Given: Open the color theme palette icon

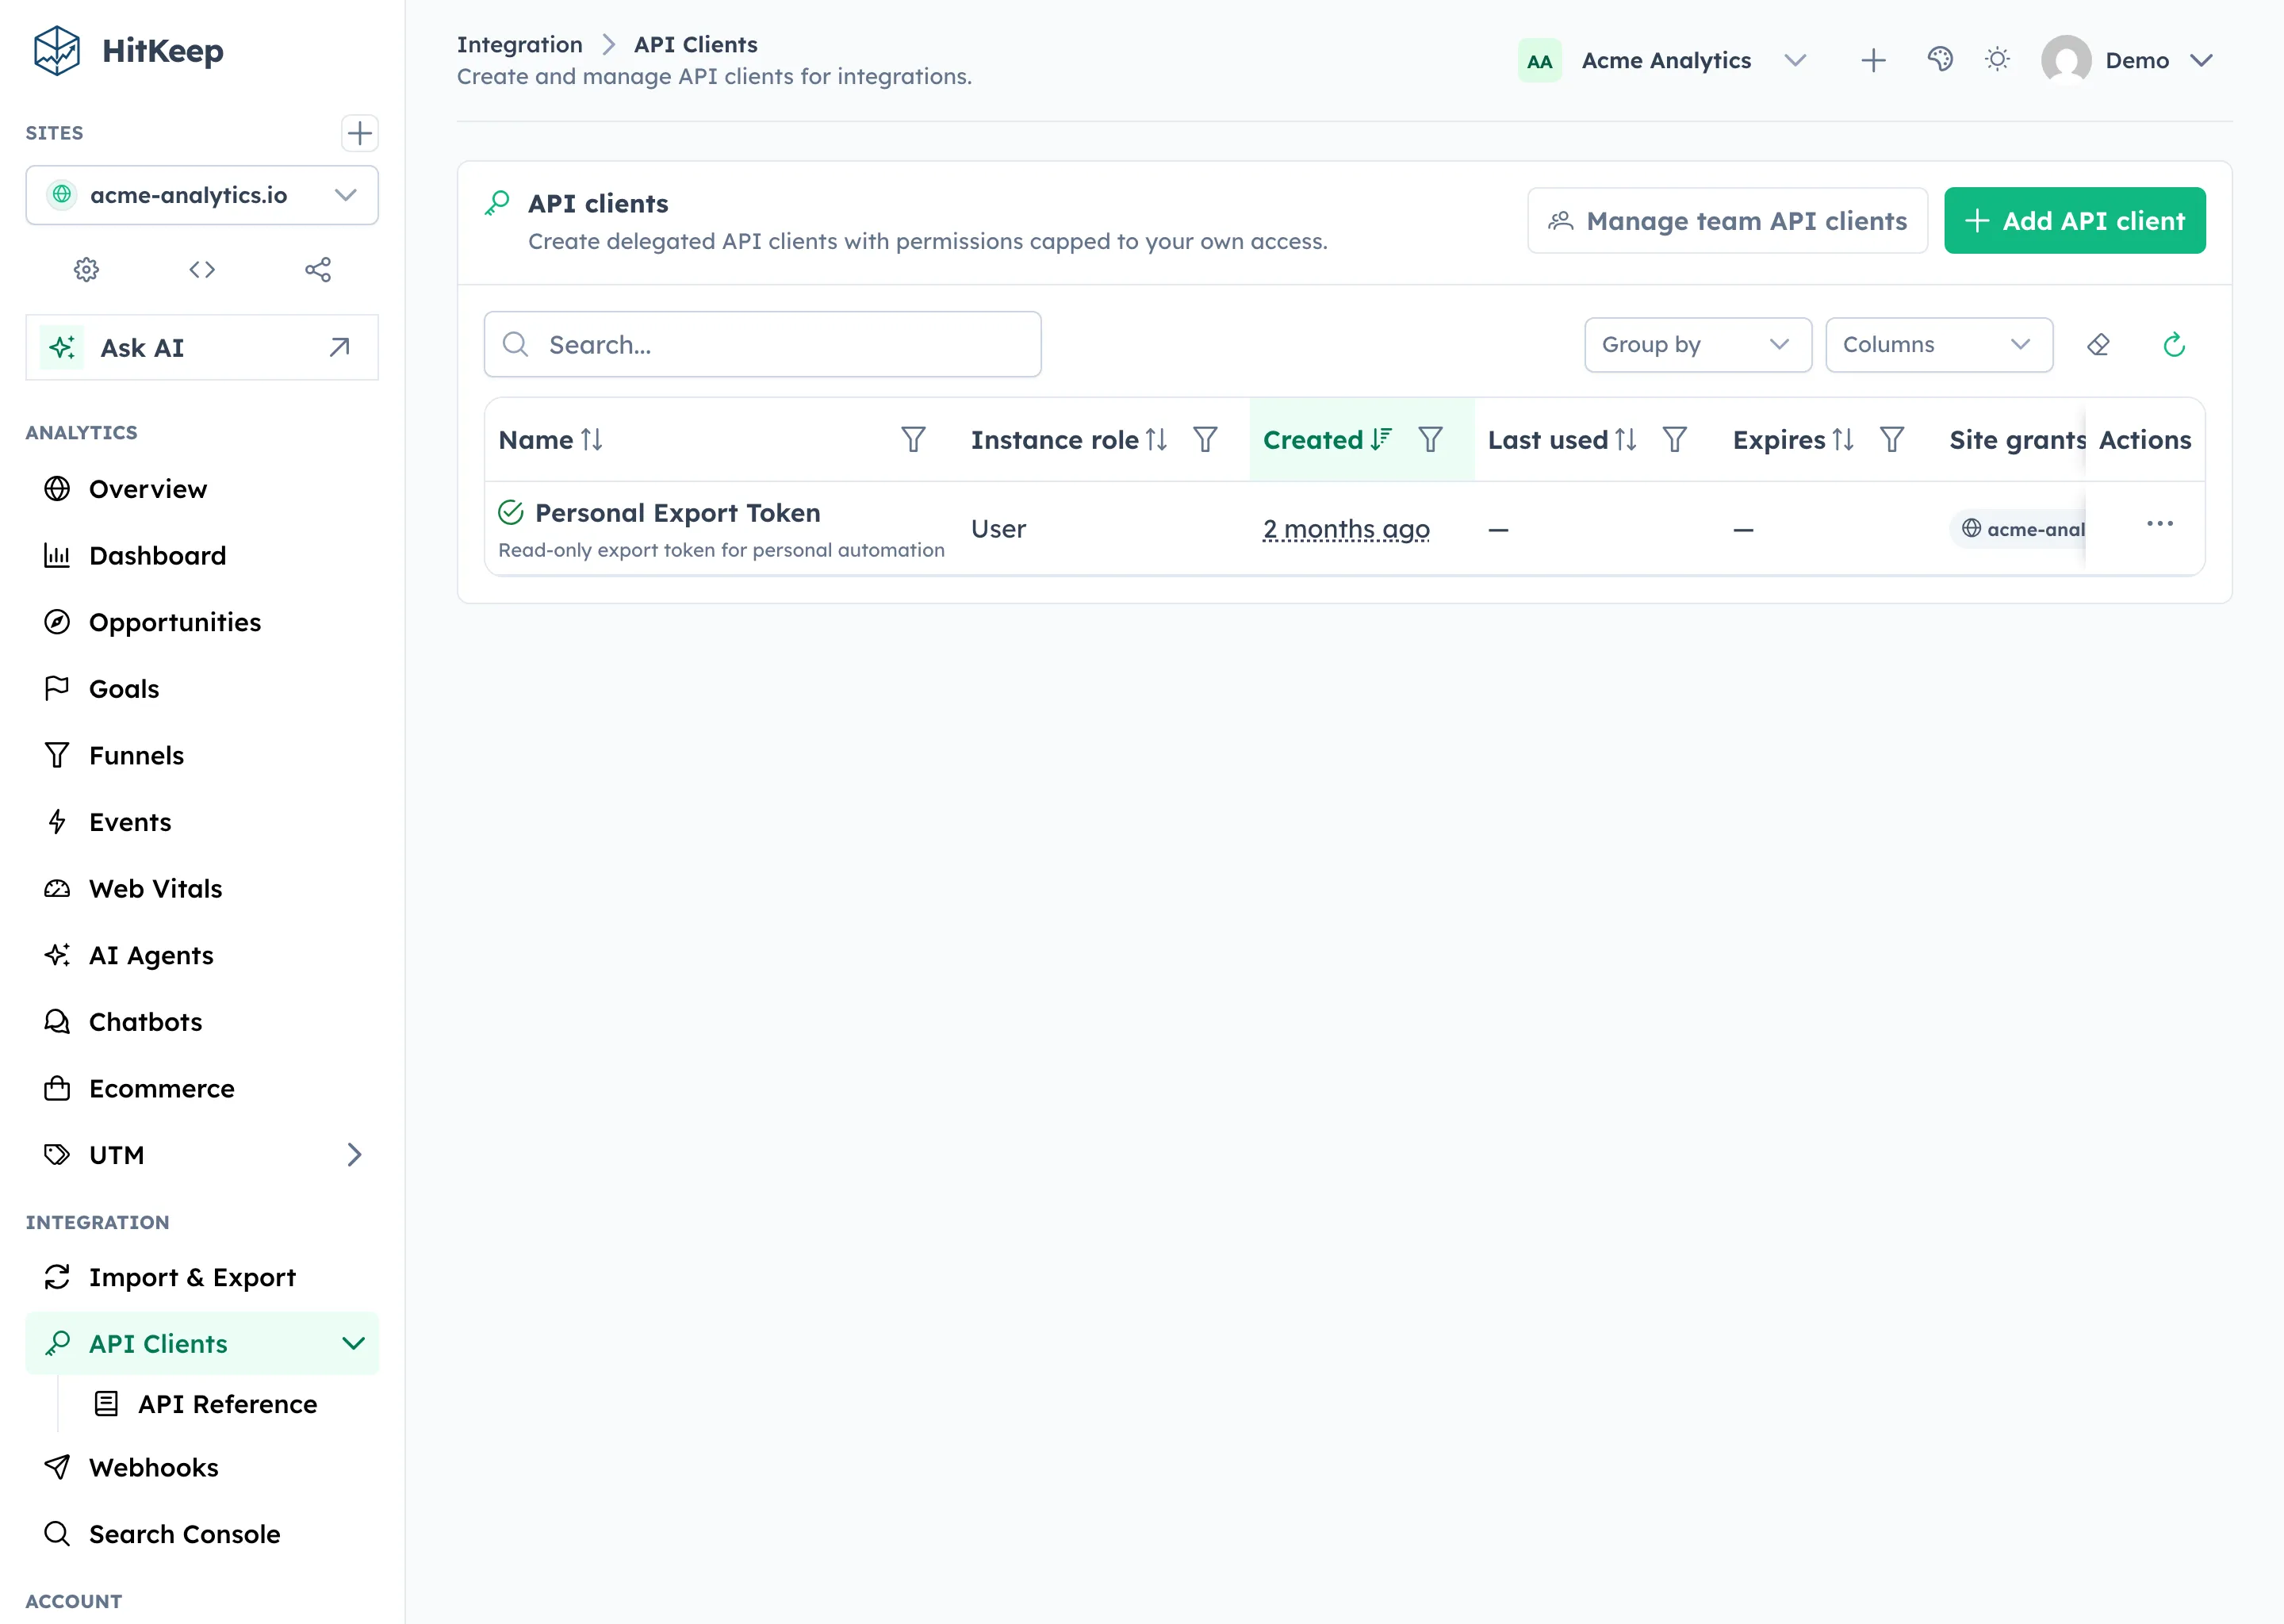Looking at the screenshot, I should 1940,60.
